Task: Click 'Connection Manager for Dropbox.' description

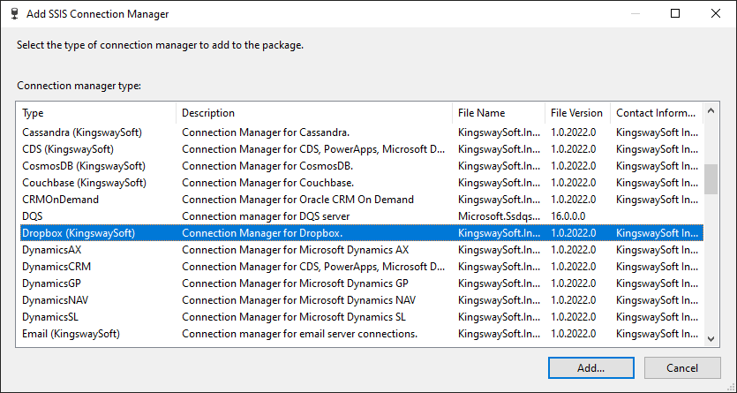Action: (x=262, y=233)
